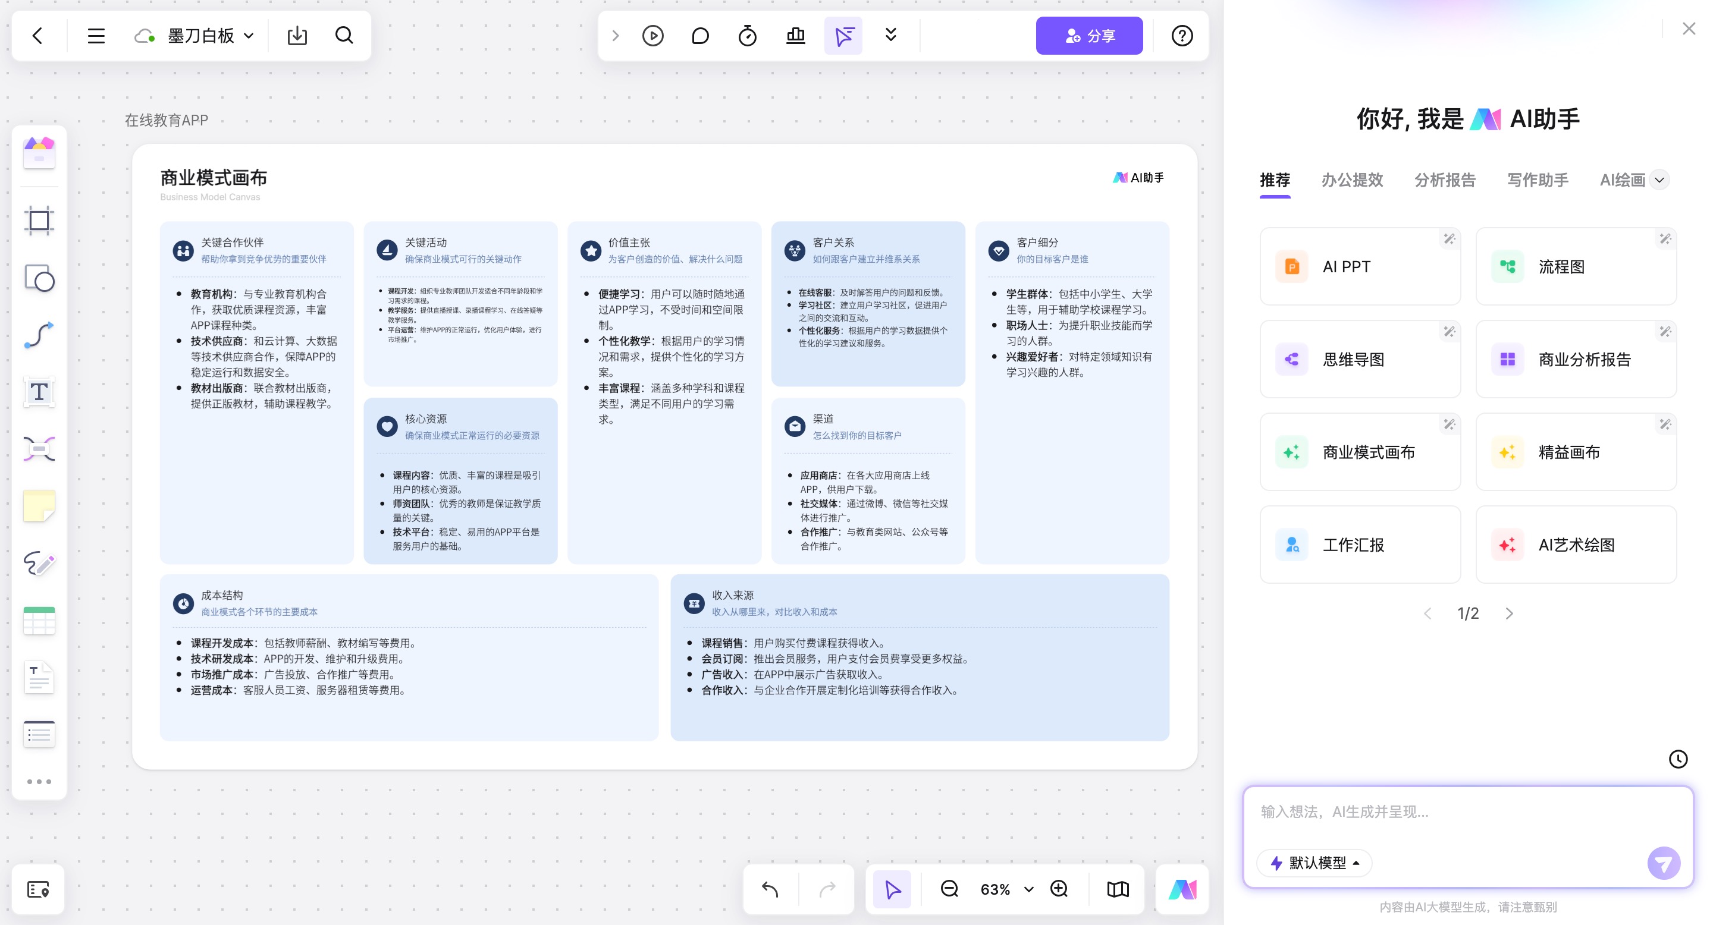Start presentation playback
Viewport: 1713px width, 925px height.
coord(652,36)
